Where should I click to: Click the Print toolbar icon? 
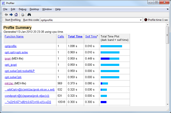[22, 14]
